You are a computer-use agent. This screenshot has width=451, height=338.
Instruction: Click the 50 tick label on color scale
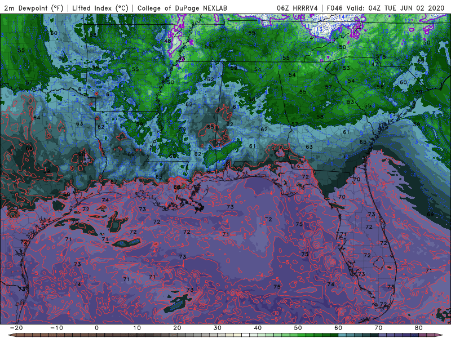298,328
